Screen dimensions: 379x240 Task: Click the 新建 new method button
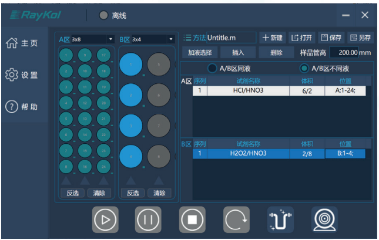[x=273, y=38]
